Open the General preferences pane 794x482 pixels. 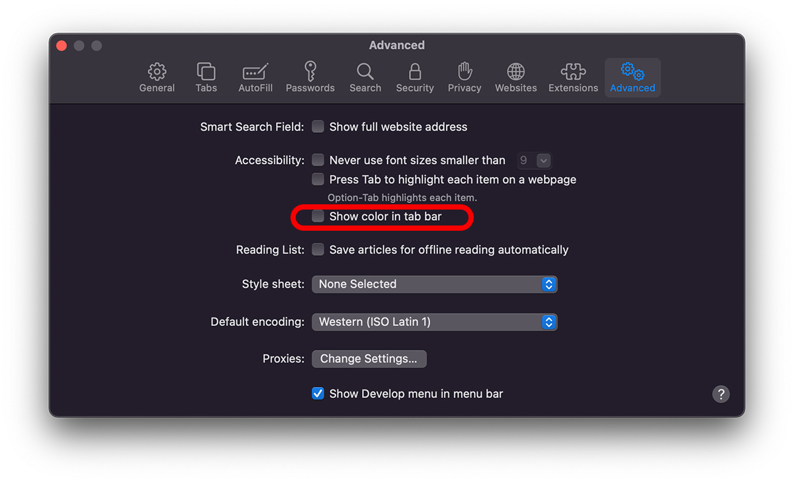click(157, 77)
